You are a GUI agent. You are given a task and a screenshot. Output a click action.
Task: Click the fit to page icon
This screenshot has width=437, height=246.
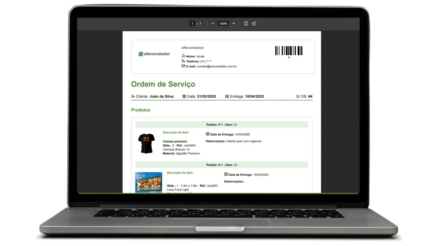pyautogui.click(x=246, y=24)
